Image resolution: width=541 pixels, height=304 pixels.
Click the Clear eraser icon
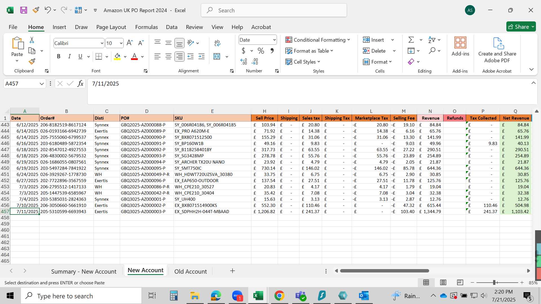point(411,62)
